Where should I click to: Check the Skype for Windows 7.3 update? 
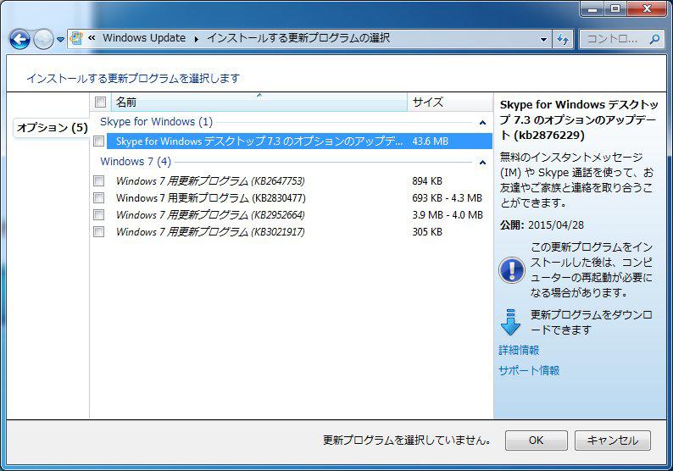point(98,141)
